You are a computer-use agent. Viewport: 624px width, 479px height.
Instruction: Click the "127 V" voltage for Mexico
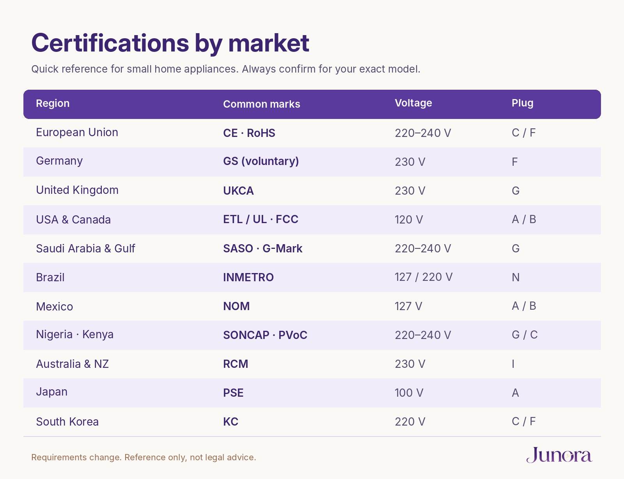[x=408, y=306]
